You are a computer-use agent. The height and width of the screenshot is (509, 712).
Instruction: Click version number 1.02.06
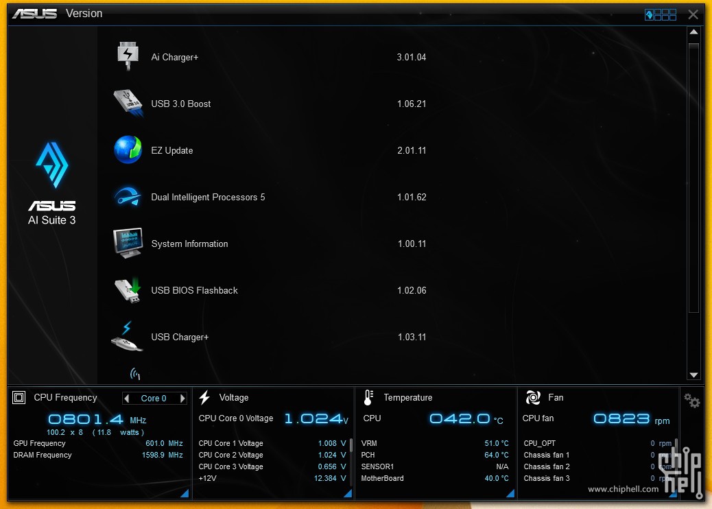tap(412, 291)
